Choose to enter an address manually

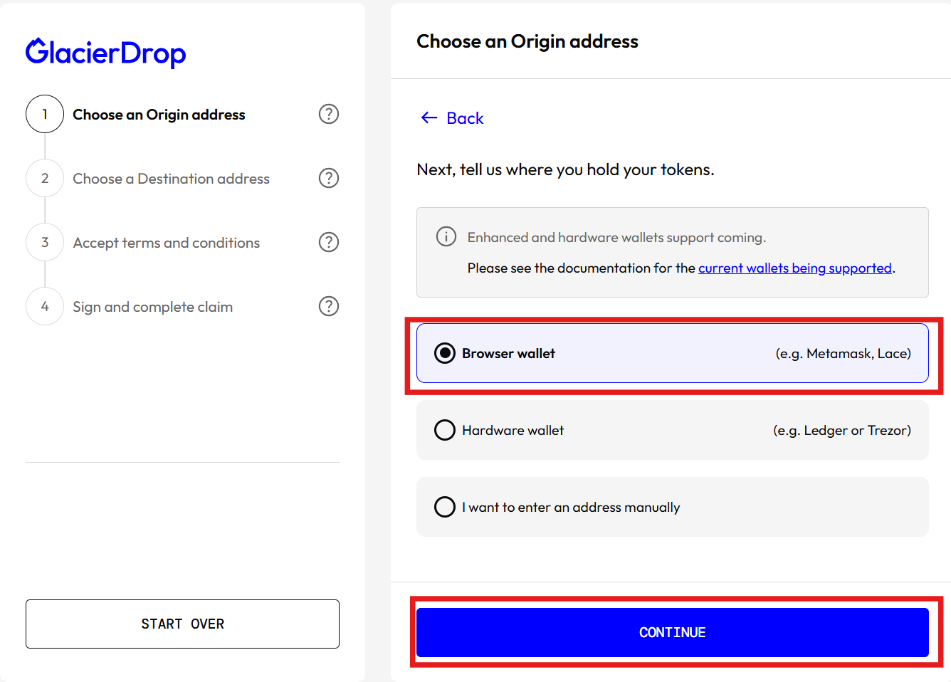(445, 507)
